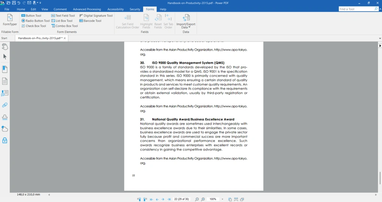
Task: Close the Handbook-on-Productivity document tab
Action: pyautogui.click(x=64, y=38)
